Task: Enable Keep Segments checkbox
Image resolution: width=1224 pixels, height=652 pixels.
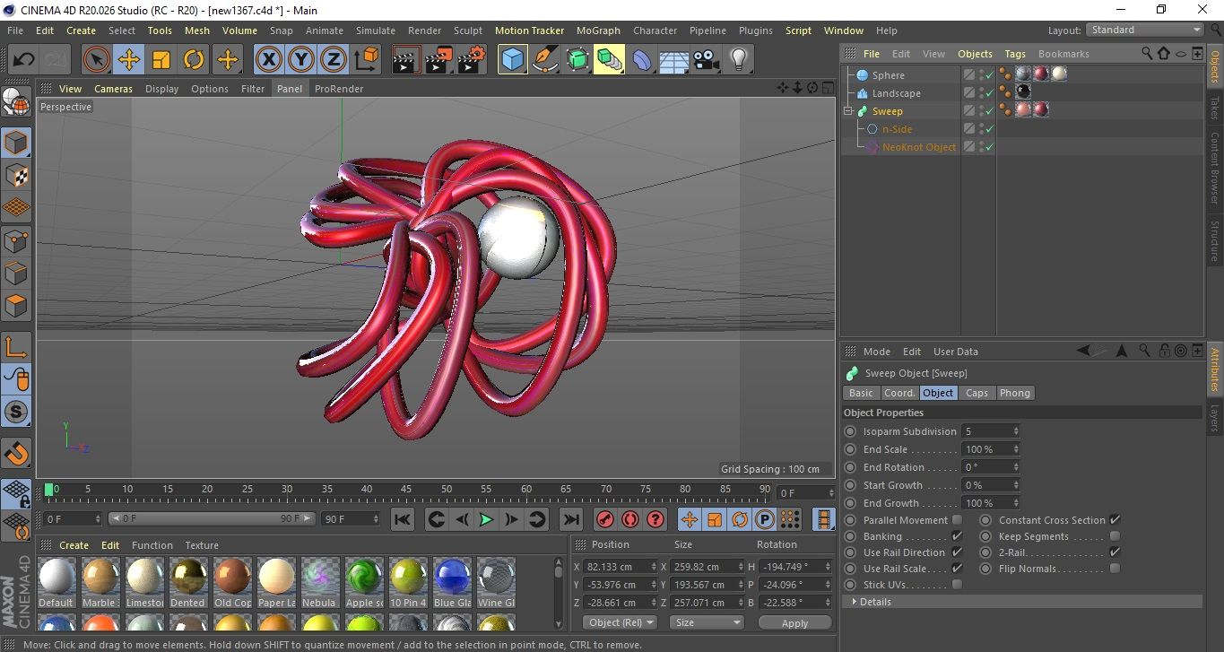Action: [x=1115, y=536]
